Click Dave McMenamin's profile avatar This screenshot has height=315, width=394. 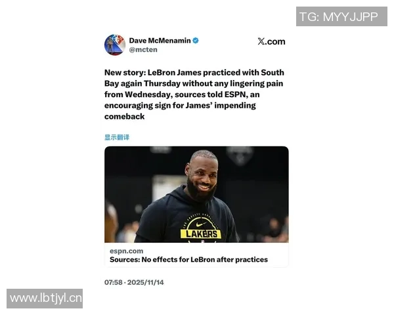[115, 45]
